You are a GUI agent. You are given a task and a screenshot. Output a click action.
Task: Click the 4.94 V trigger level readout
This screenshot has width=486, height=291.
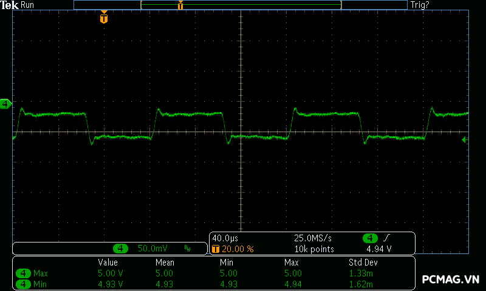coord(378,249)
